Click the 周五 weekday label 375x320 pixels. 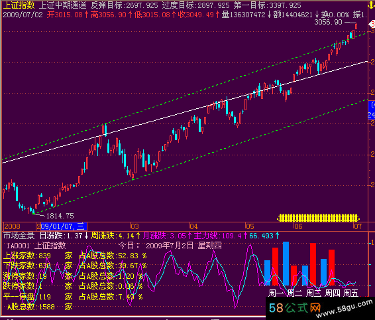351,293
